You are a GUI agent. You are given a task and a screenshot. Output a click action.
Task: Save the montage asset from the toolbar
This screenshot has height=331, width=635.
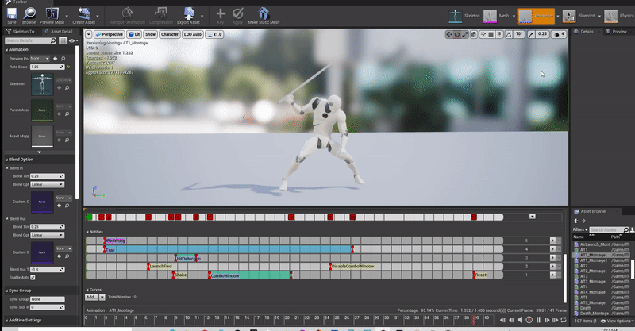pos(12,16)
